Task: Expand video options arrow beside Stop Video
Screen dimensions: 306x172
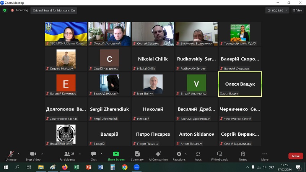Action: point(42,154)
